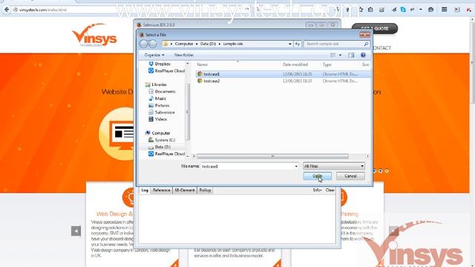475x267 pixels.
Task: Open the Pictures library
Action: [162, 105]
